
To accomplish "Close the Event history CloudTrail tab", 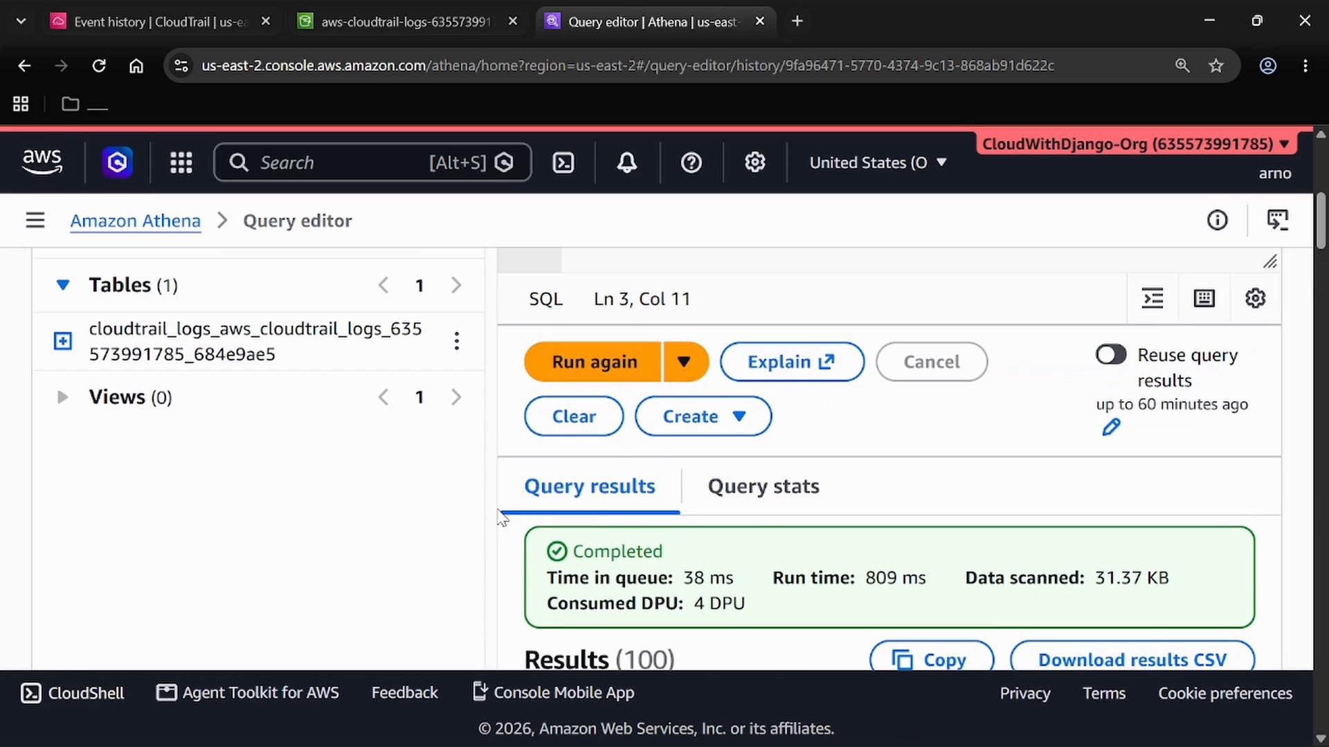I will pos(266,21).
